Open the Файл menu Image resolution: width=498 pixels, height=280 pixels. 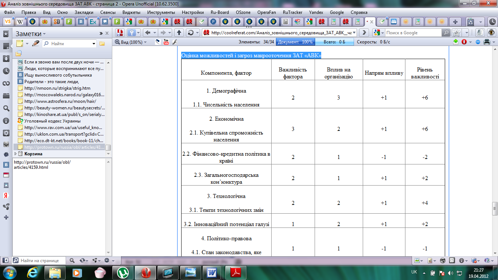pyautogui.click(x=9, y=12)
